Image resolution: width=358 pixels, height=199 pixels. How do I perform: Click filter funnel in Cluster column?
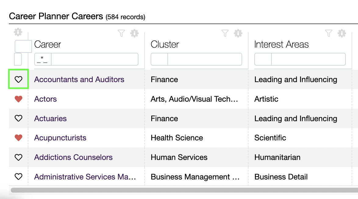[x=225, y=33]
